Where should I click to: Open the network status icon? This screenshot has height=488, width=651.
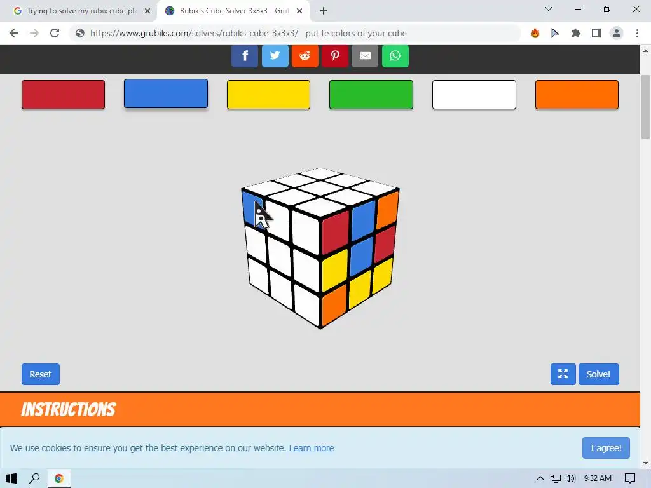click(x=556, y=478)
